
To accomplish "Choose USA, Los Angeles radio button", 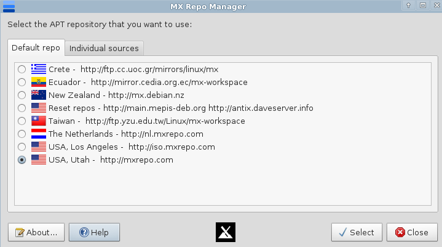I will tap(22, 147).
